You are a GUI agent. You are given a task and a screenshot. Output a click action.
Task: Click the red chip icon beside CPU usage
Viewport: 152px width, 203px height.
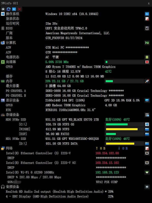click(x=147, y=62)
